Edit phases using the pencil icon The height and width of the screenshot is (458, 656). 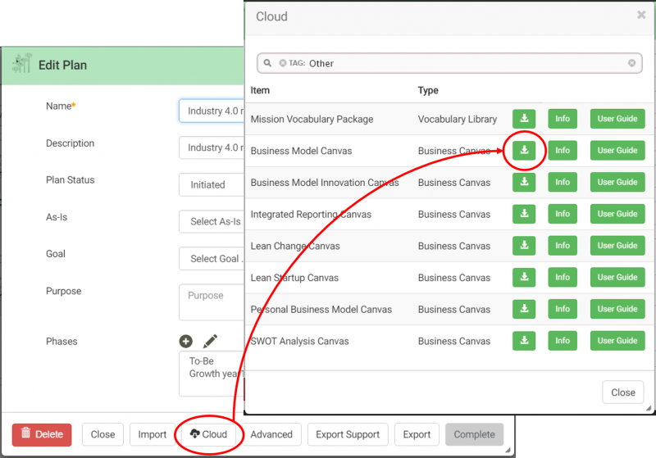[x=211, y=341]
